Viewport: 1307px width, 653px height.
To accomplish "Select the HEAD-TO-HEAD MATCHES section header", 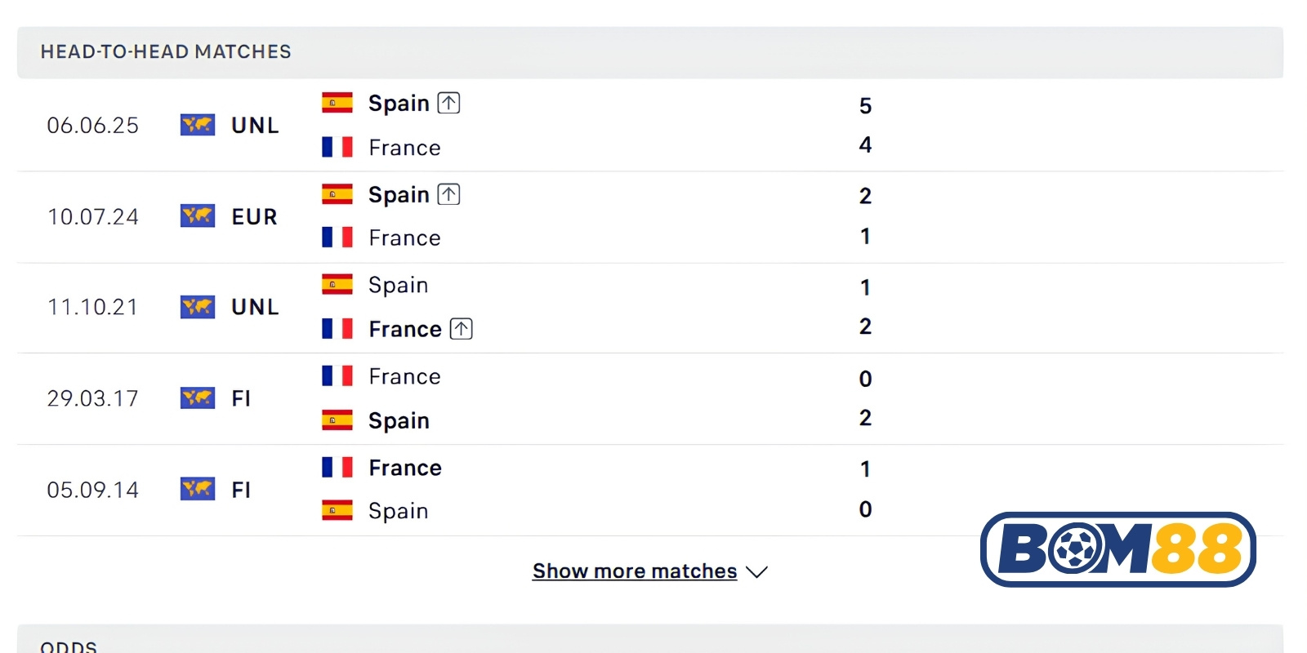I will [x=650, y=52].
